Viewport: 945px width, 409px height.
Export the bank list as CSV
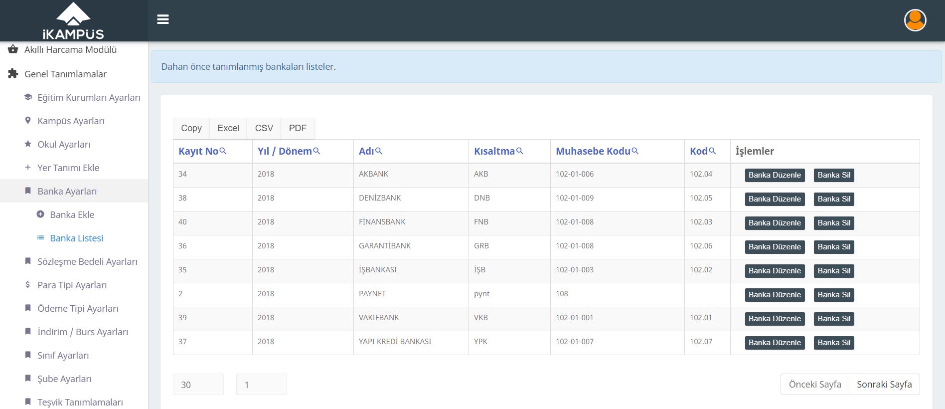point(264,128)
